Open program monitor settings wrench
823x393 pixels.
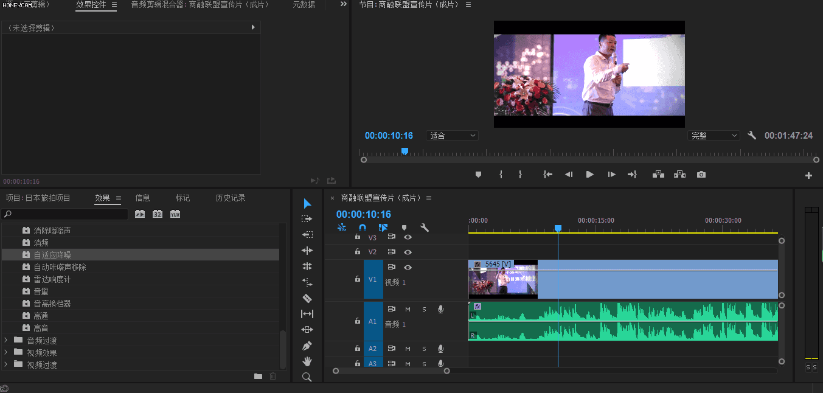(752, 136)
